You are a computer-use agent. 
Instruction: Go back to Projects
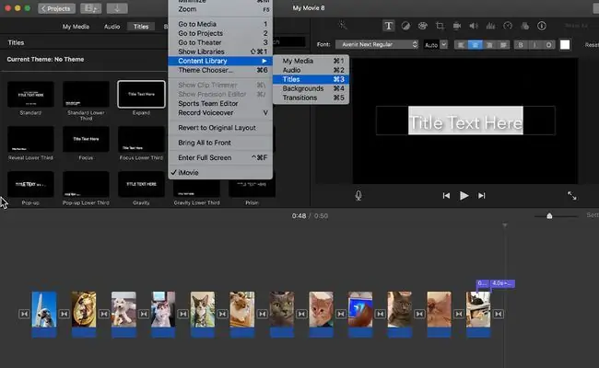[x=56, y=8]
